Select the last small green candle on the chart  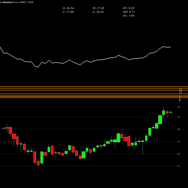(171, 112)
